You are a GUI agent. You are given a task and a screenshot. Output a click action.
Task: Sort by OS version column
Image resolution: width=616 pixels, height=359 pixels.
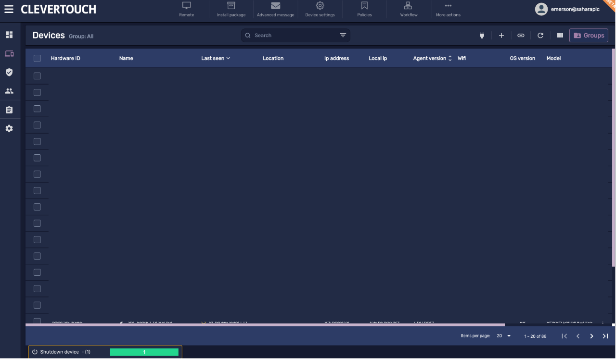click(523, 58)
